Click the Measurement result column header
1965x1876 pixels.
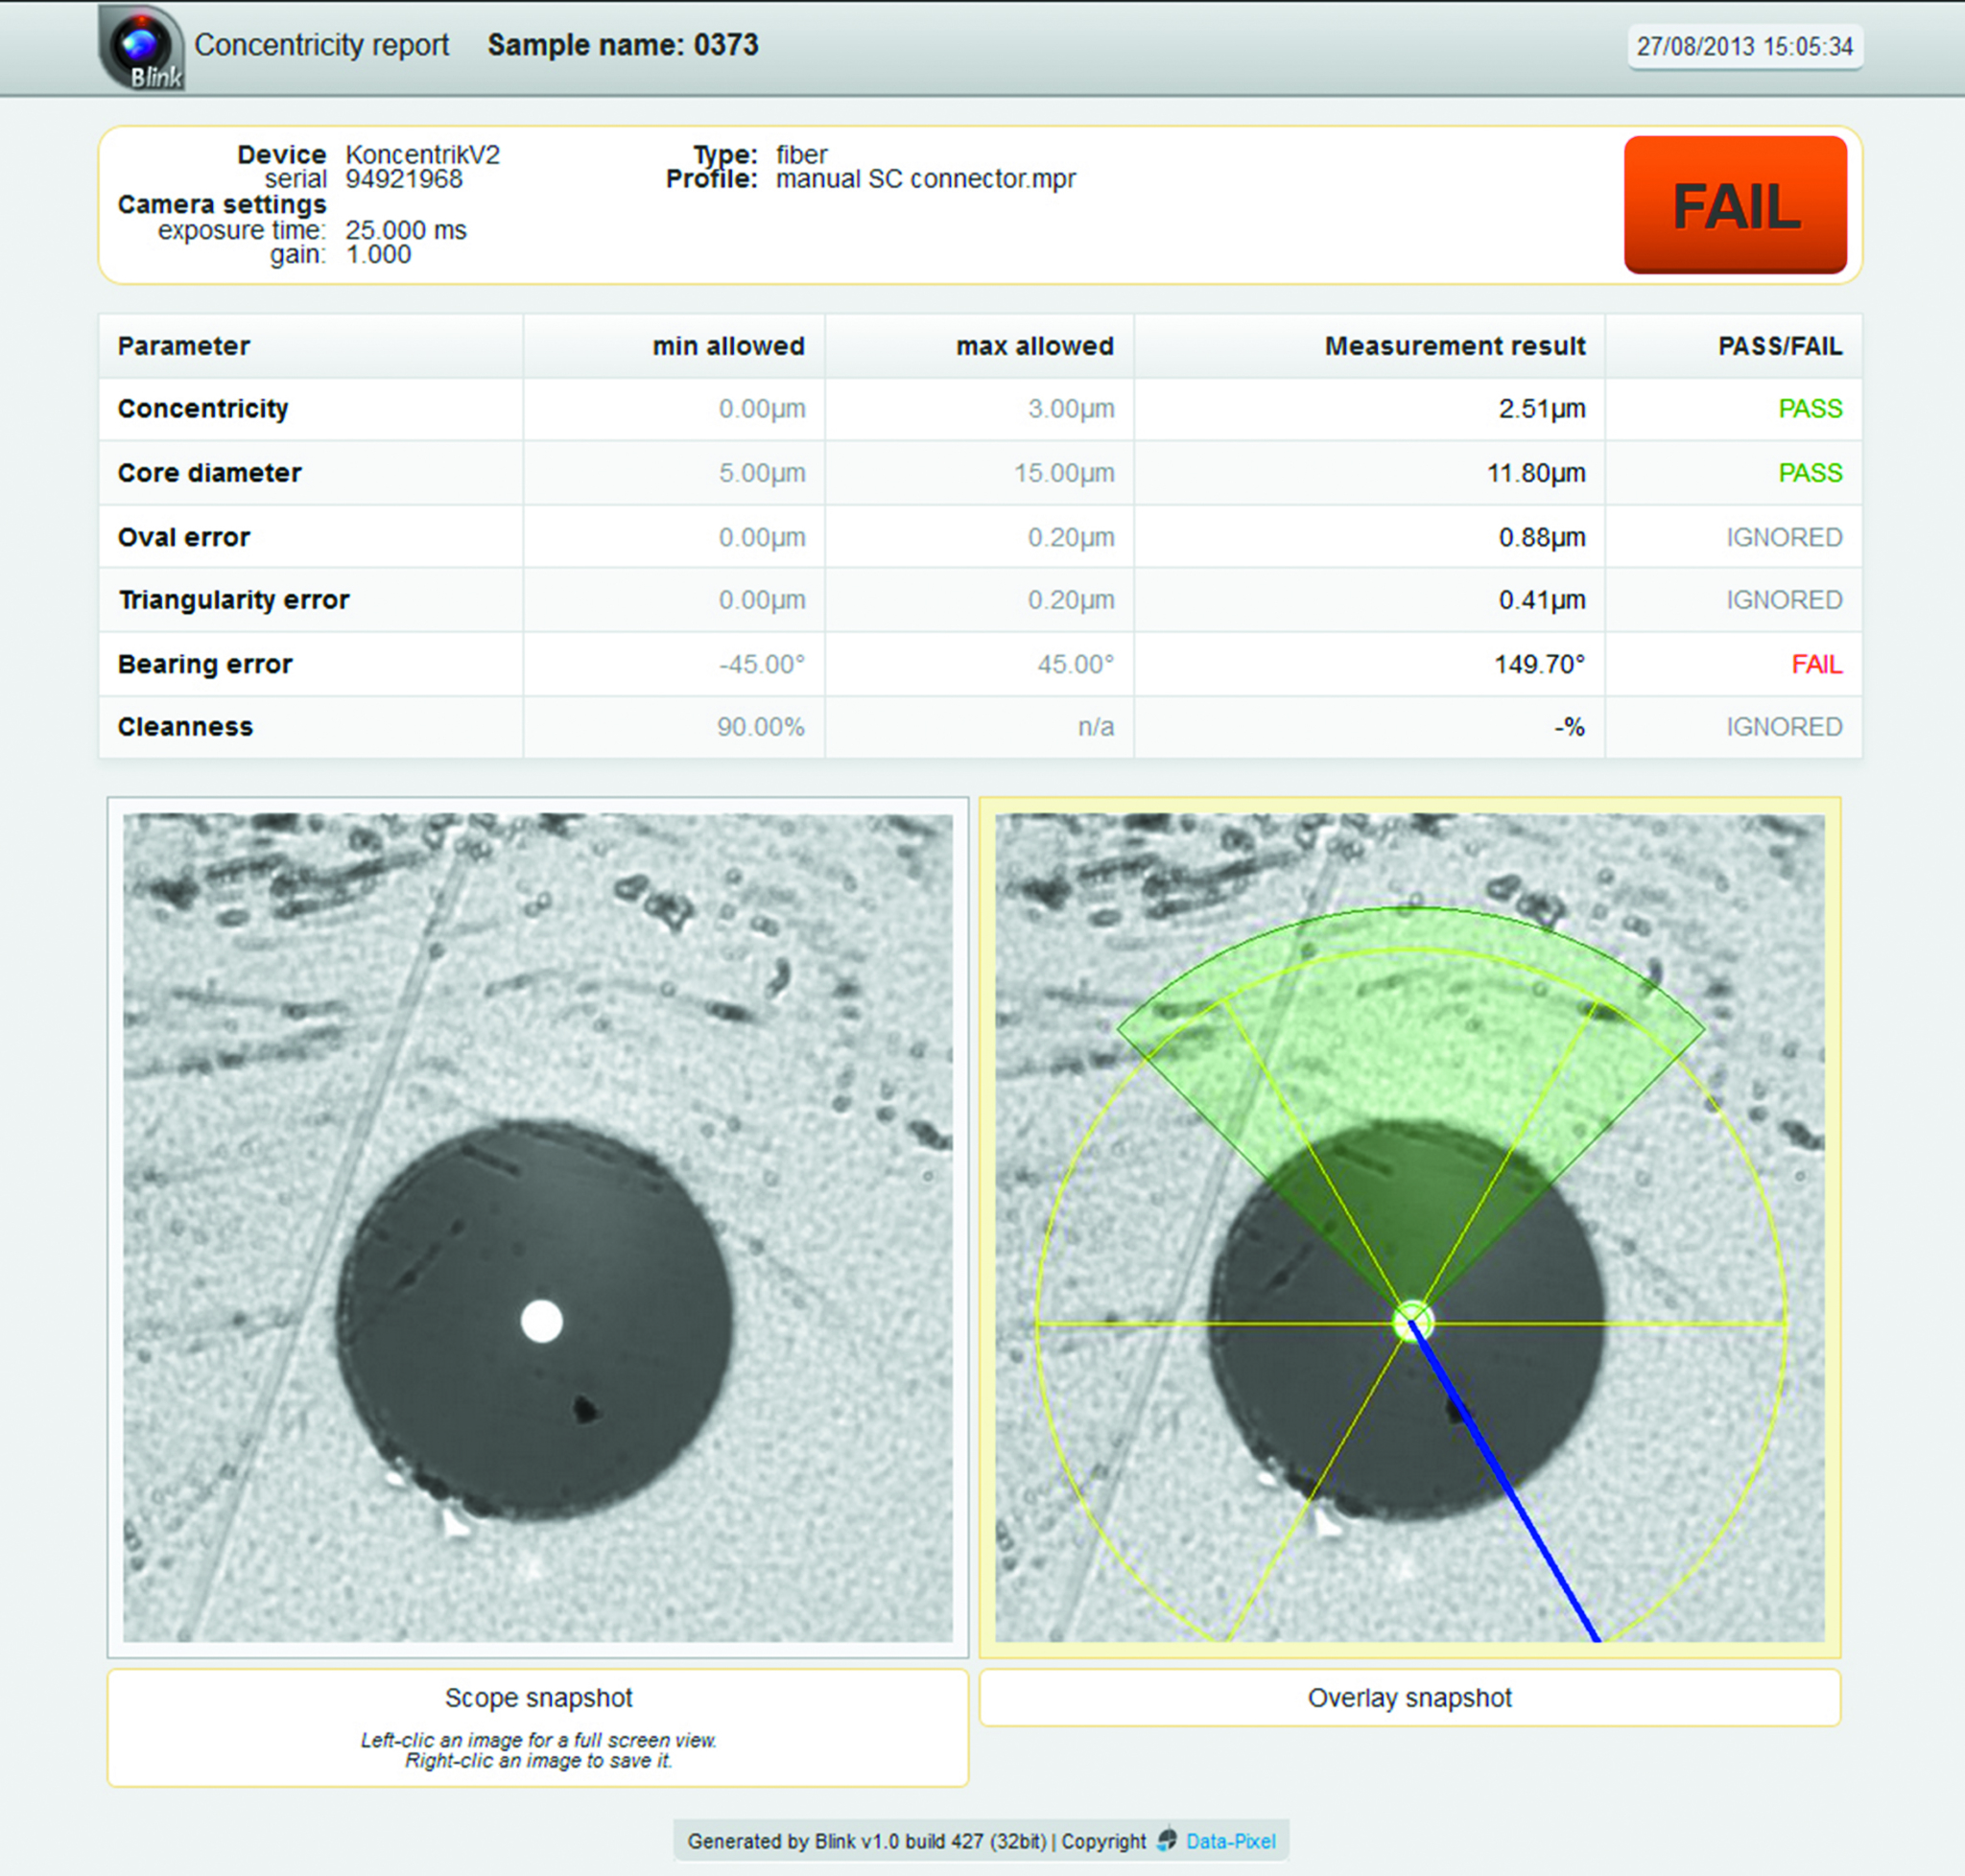point(1455,346)
